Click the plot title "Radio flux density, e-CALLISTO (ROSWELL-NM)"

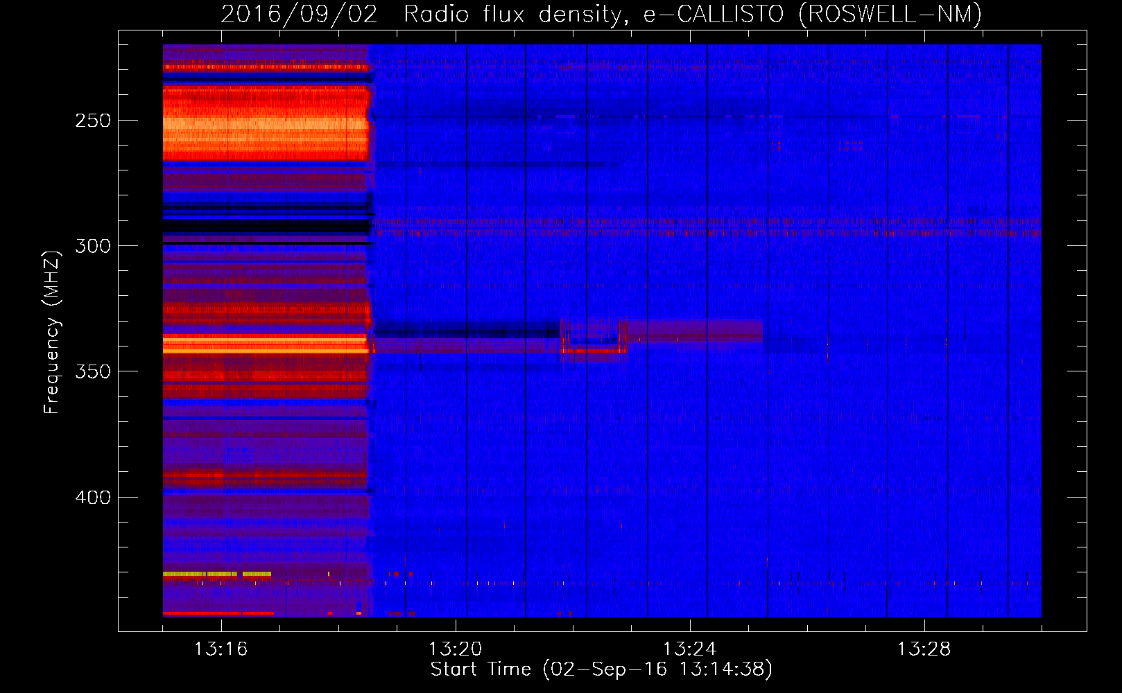693,14
